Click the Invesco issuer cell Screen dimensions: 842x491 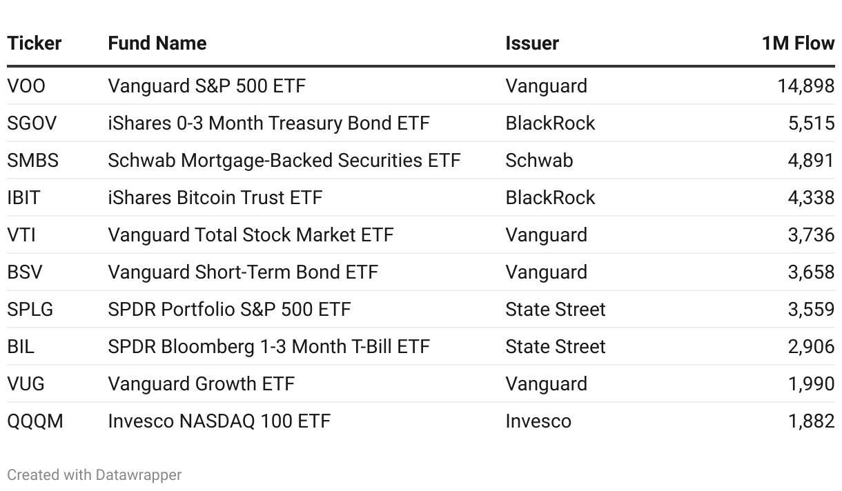tap(538, 421)
